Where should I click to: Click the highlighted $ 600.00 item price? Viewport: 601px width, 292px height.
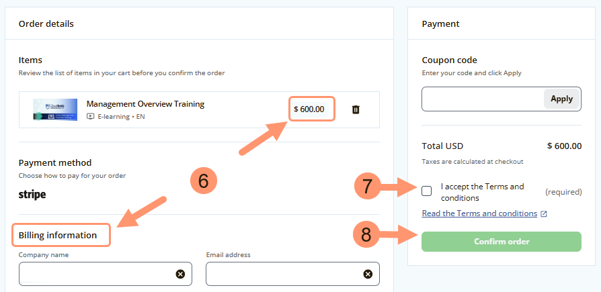[311, 109]
